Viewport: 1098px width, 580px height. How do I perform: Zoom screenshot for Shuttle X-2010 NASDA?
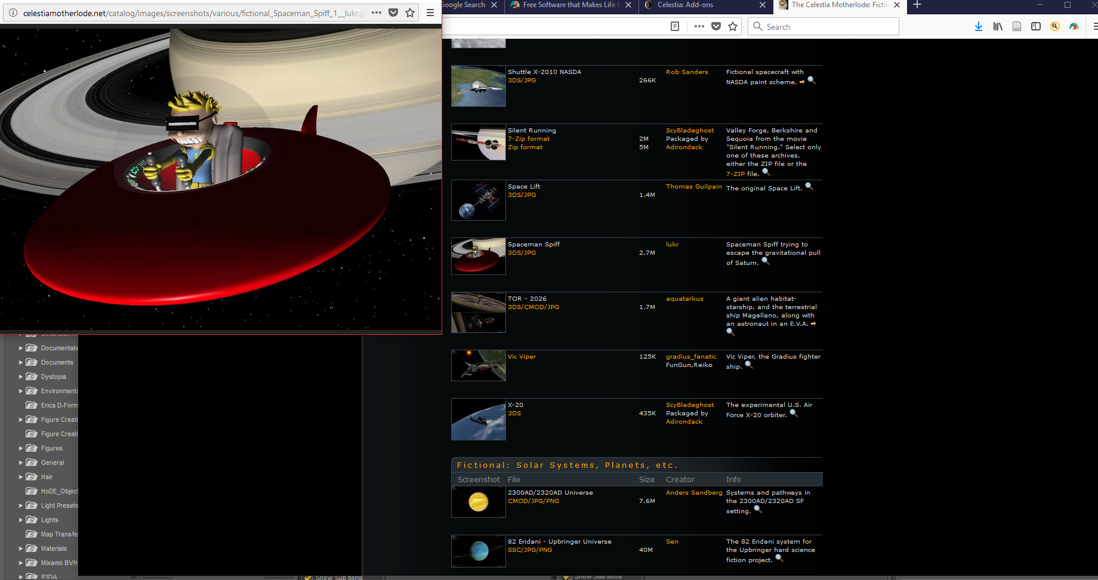[x=812, y=80]
